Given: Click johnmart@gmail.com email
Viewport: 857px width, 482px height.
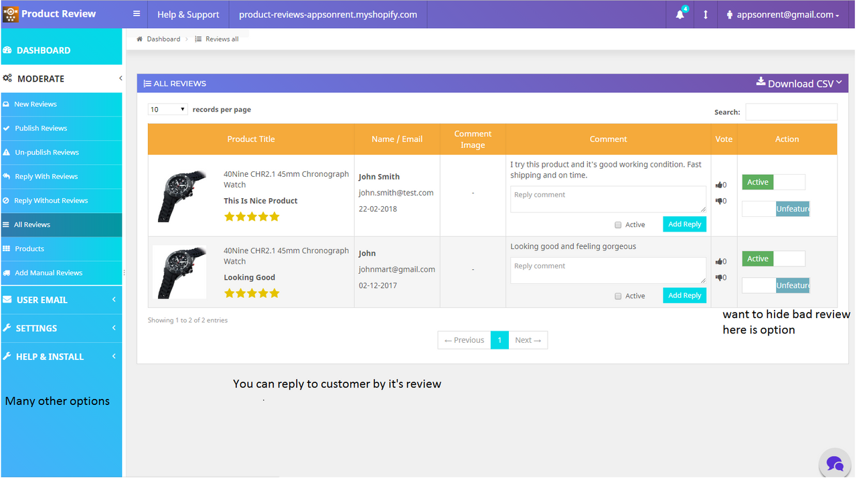Looking at the screenshot, I should [396, 269].
